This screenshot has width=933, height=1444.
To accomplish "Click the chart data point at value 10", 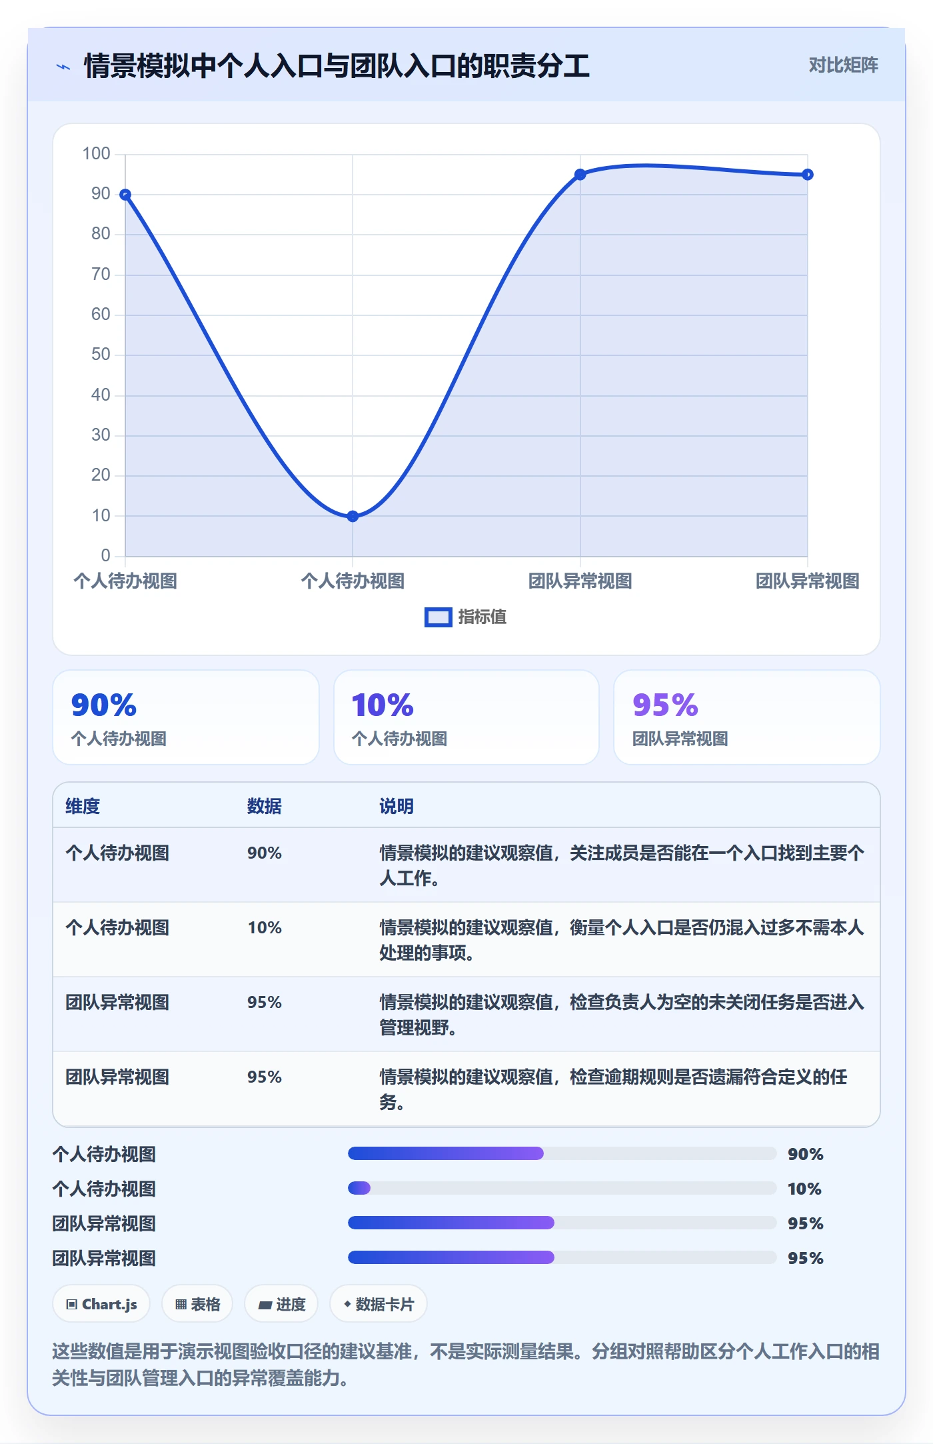I will click(353, 516).
